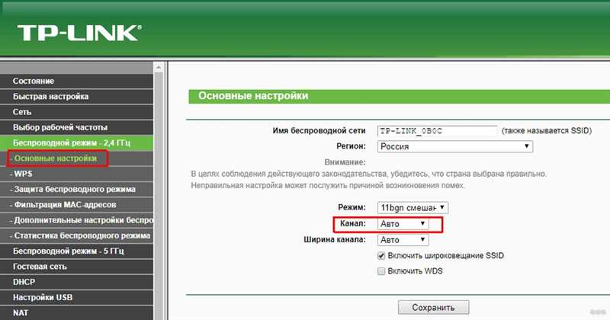Open Гостевая сеть settings

77,267
